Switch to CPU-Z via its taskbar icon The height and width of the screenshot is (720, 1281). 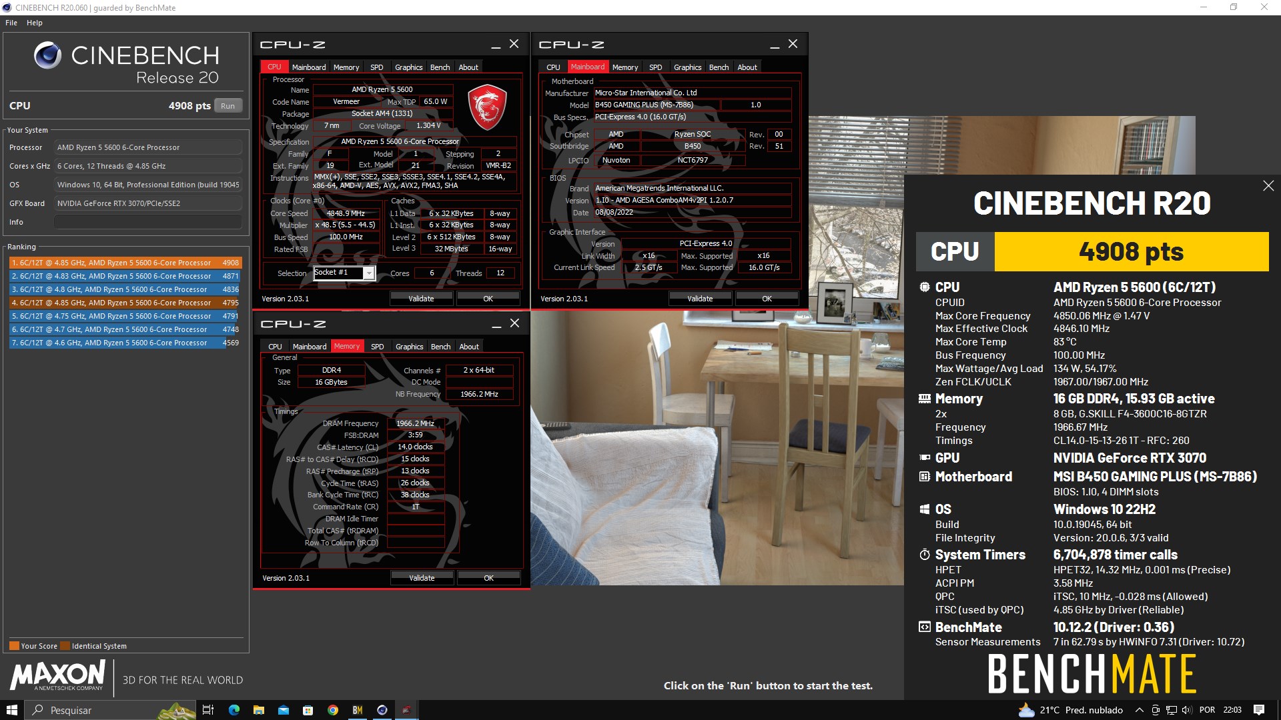point(406,710)
